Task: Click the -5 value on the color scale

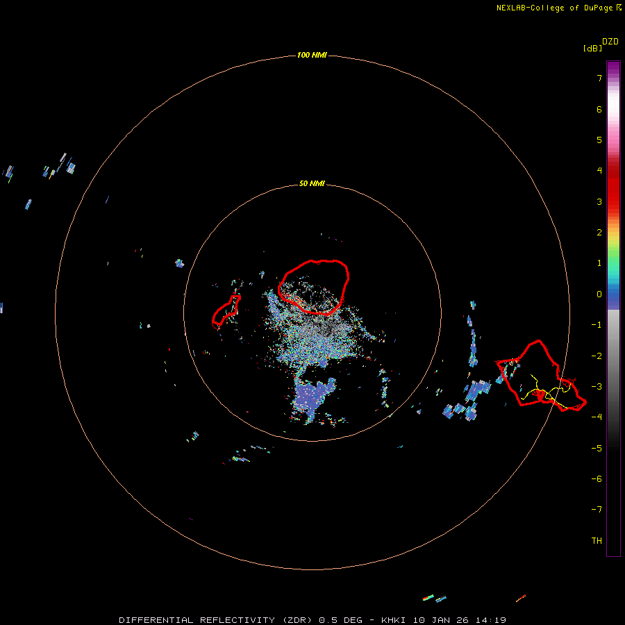Action: pyautogui.click(x=597, y=448)
